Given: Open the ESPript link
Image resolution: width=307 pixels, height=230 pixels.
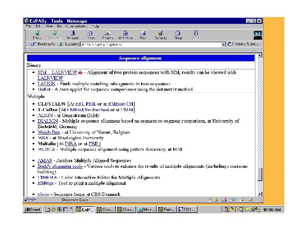Looking at the screenshot, I should pyautogui.click(x=46, y=183).
